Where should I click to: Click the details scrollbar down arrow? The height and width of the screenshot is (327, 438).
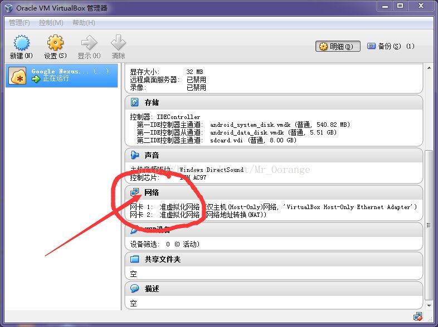tap(429, 306)
